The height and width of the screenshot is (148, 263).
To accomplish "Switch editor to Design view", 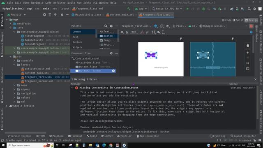I will point(251,20).
